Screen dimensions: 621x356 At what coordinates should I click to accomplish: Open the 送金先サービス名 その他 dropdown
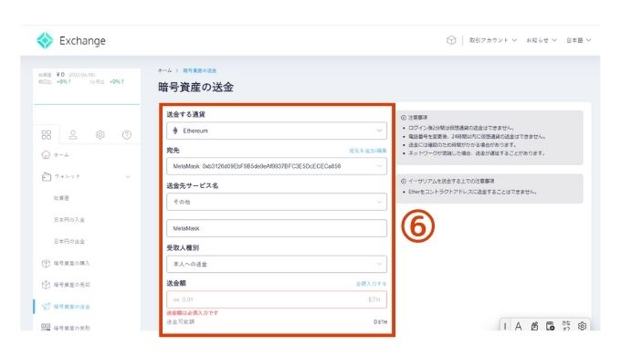277,202
